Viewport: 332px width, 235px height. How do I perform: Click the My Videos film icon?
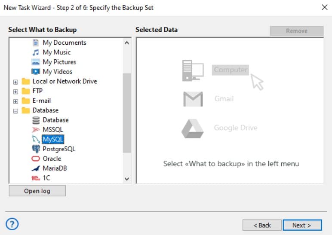(36, 72)
